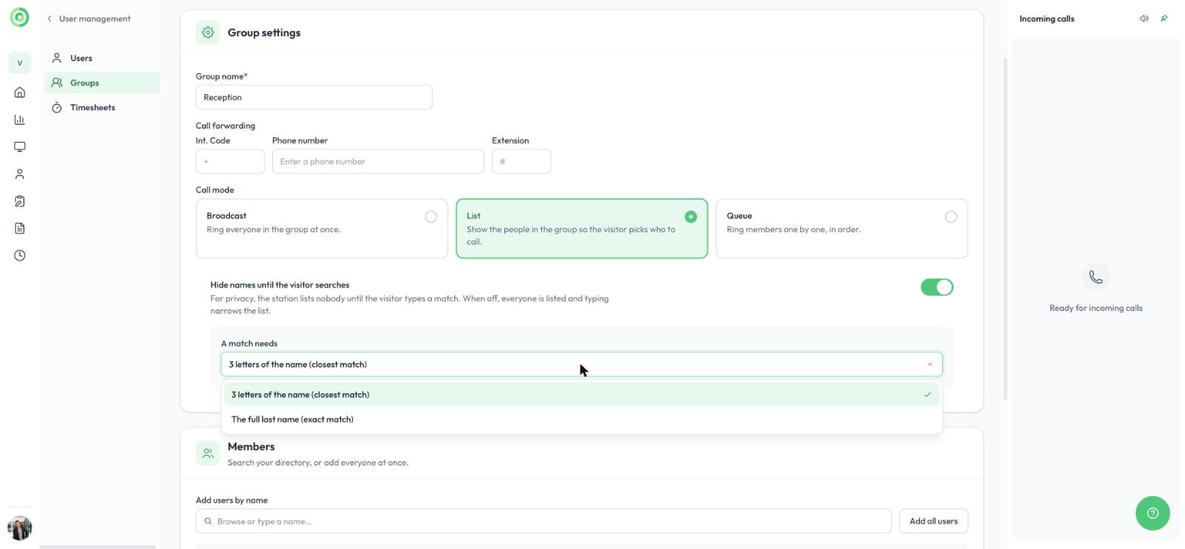Click the Add all users button
This screenshot has height=549, width=1185.
tap(933, 521)
